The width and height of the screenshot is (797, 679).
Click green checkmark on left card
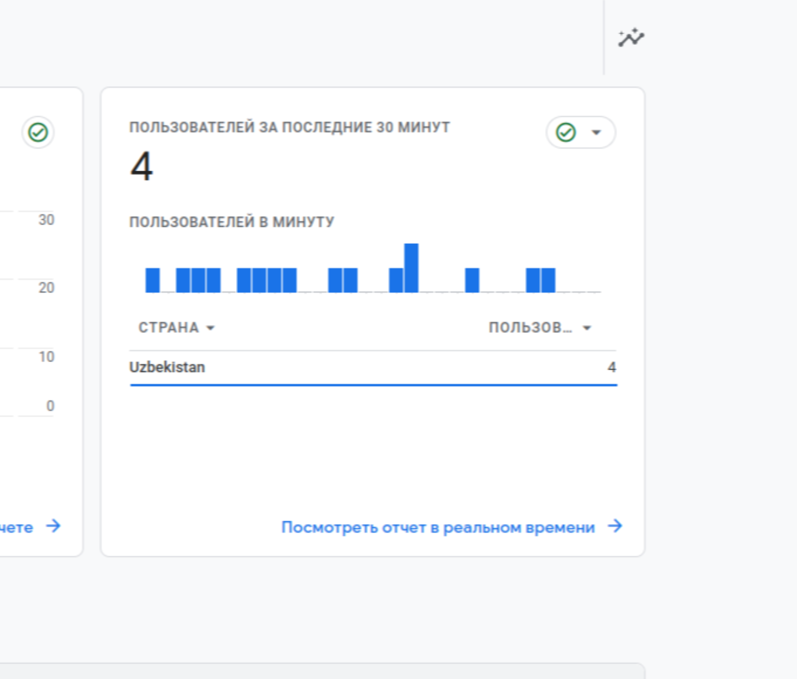coord(38,132)
